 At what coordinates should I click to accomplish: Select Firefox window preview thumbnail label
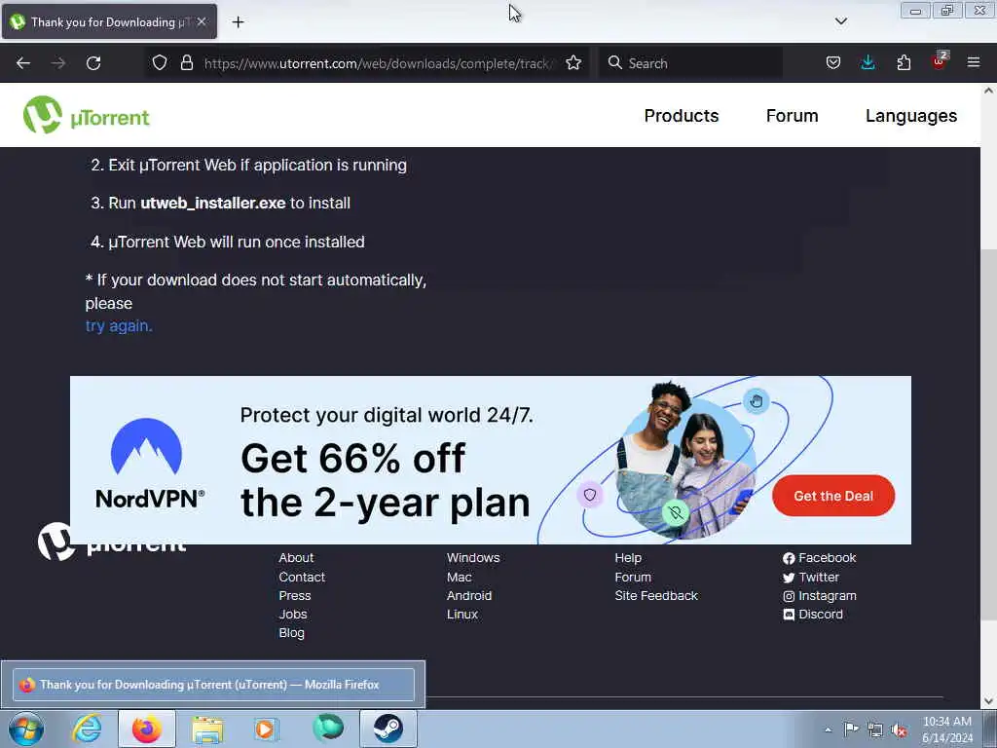(213, 685)
